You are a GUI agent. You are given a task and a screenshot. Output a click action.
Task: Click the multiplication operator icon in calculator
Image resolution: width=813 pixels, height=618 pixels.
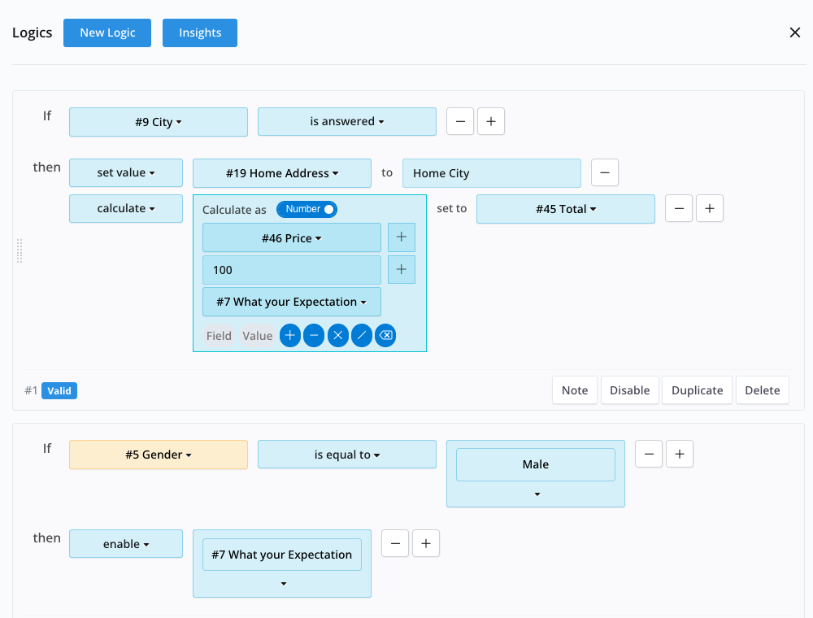(x=337, y=336)
